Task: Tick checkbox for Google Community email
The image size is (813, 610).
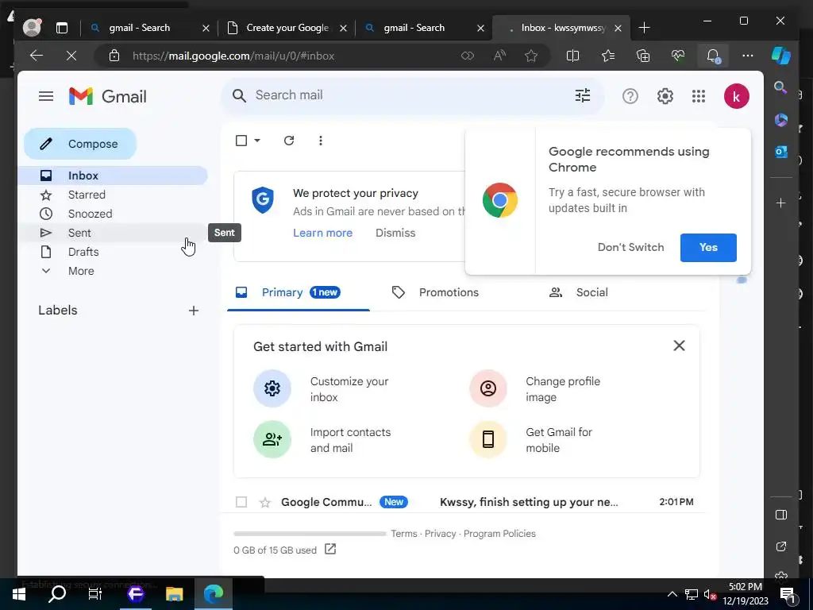Action: coord(241,502)
